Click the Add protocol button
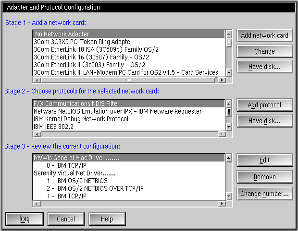 pyautogui.click(x=264, y=105)
